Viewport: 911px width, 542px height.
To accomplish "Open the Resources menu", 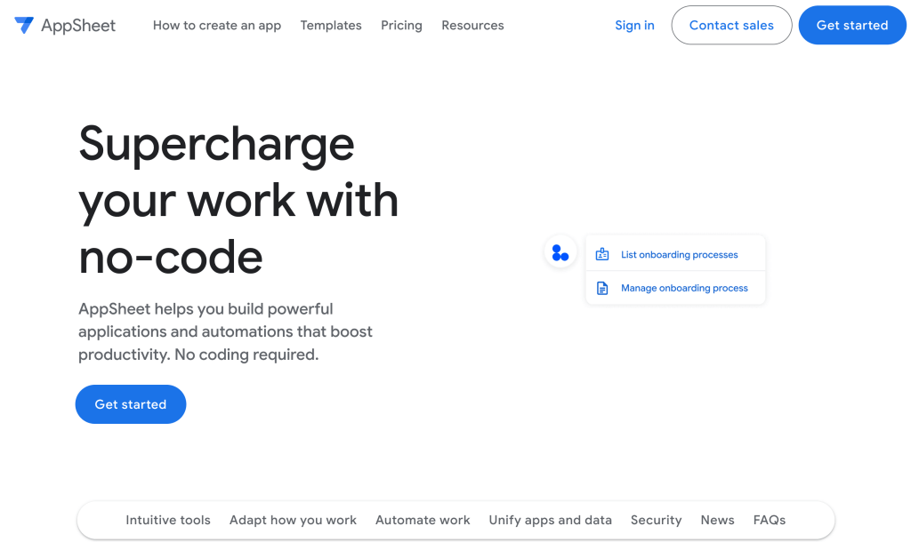I will [x=472, y=25].
